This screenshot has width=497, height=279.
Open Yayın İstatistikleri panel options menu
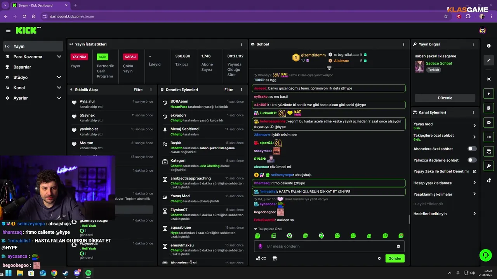[242, 44]
